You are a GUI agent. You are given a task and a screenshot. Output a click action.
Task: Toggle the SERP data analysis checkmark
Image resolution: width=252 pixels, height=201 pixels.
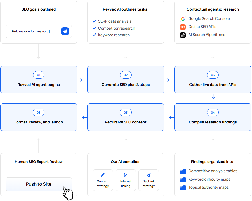pyautogui.click(x=94, y=21)
